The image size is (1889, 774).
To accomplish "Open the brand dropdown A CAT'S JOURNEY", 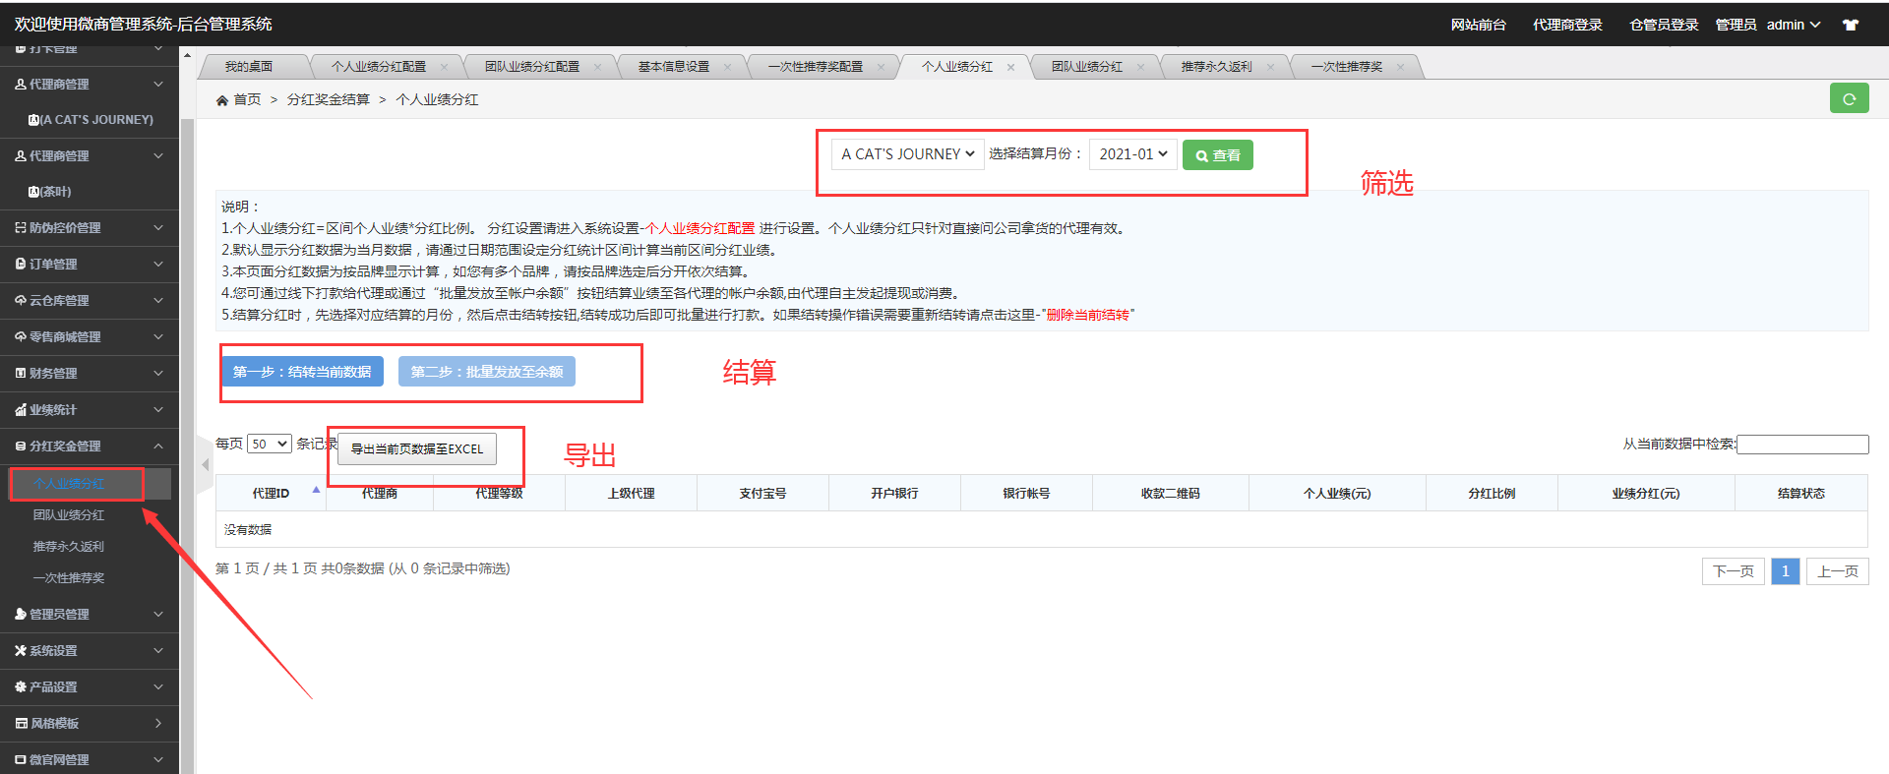I will click(907, 154).
